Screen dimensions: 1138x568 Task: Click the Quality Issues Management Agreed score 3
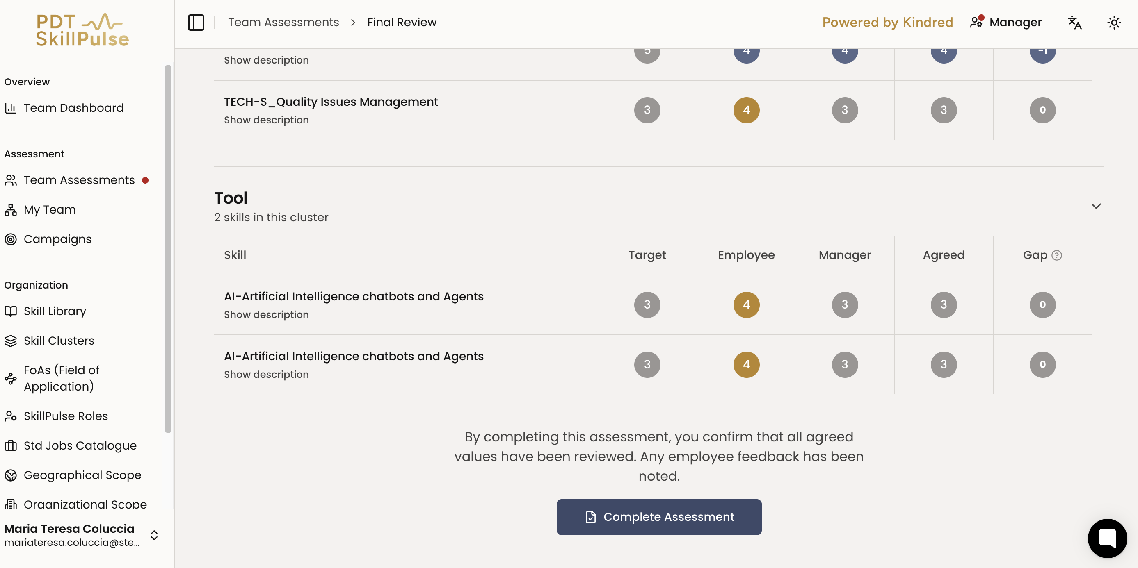(x=944, y=110)
